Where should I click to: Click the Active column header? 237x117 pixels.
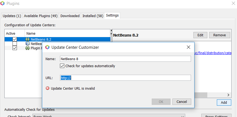(15, 33)
